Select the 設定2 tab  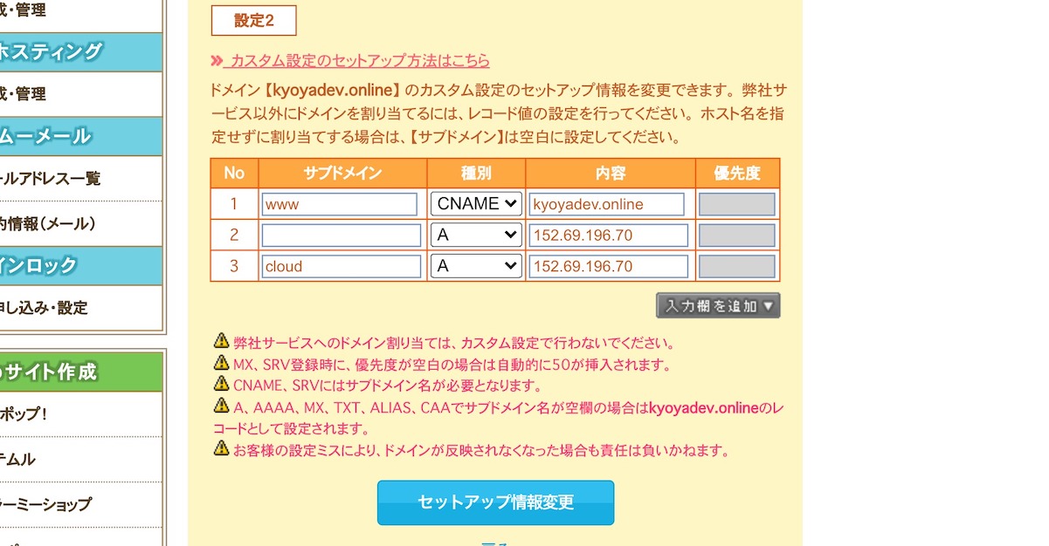tap(253, 20)
